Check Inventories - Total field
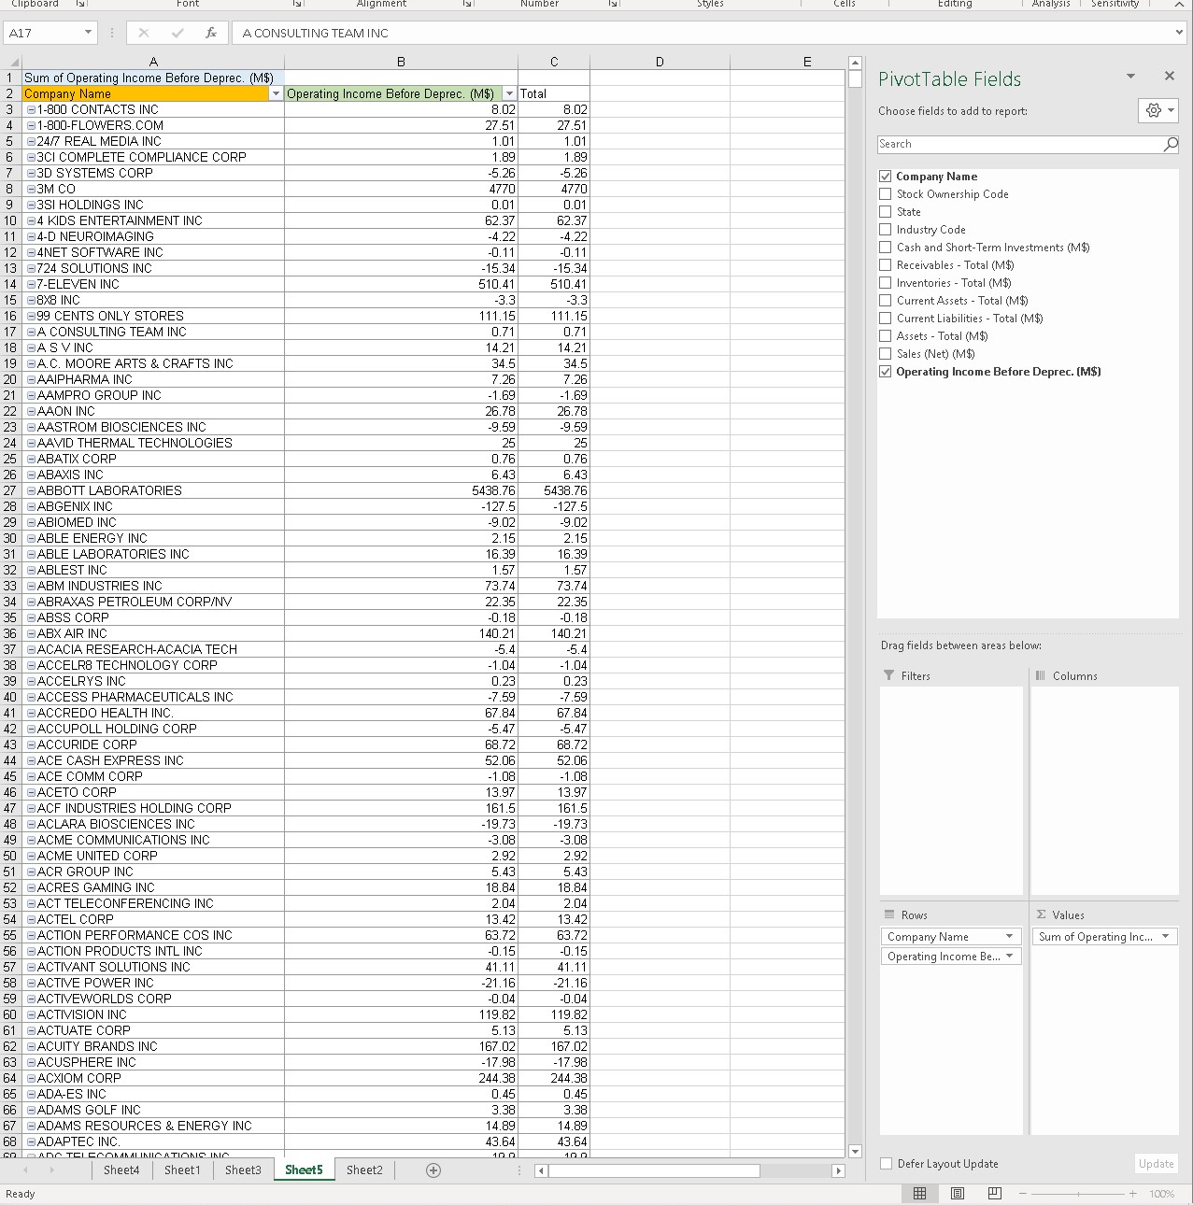This screenshot has height=1205, width=1193. point(886,283)
